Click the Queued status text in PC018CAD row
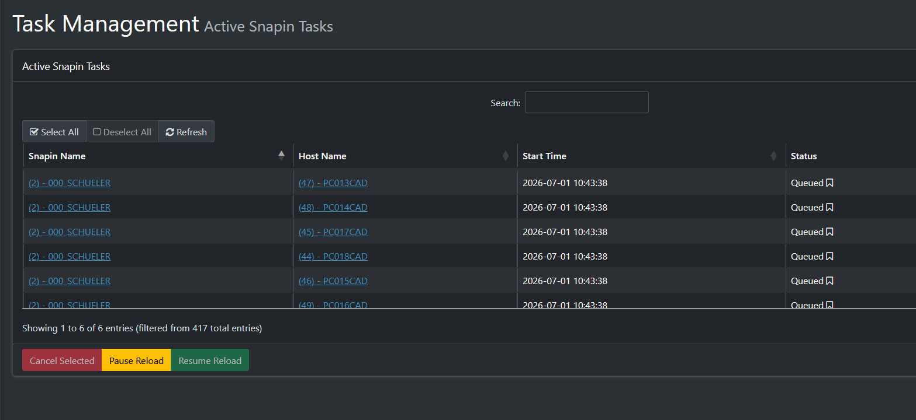The image size is (916, 420). click(807, 257)
